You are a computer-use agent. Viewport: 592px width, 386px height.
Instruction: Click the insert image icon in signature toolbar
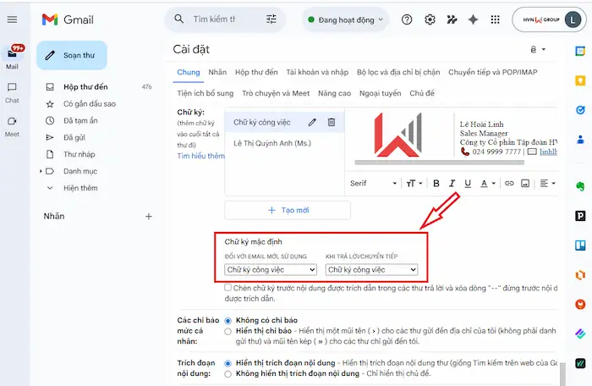524,183
